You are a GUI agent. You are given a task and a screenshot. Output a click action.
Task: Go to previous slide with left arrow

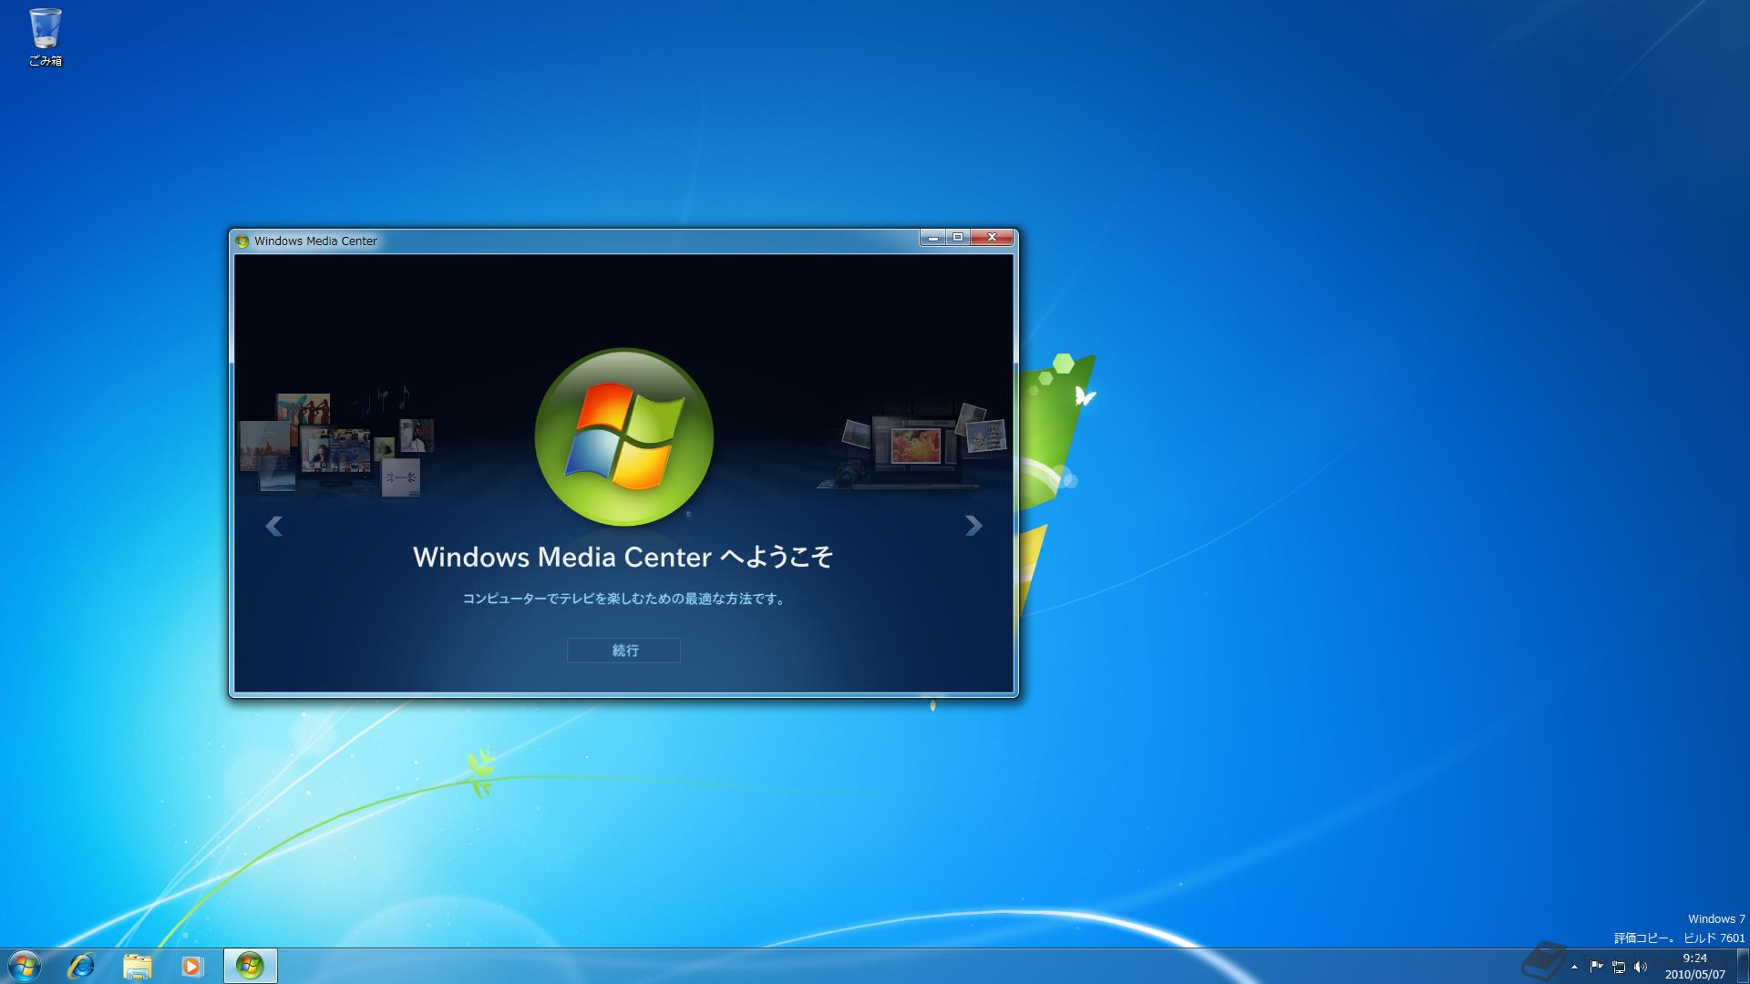(273, 526)
